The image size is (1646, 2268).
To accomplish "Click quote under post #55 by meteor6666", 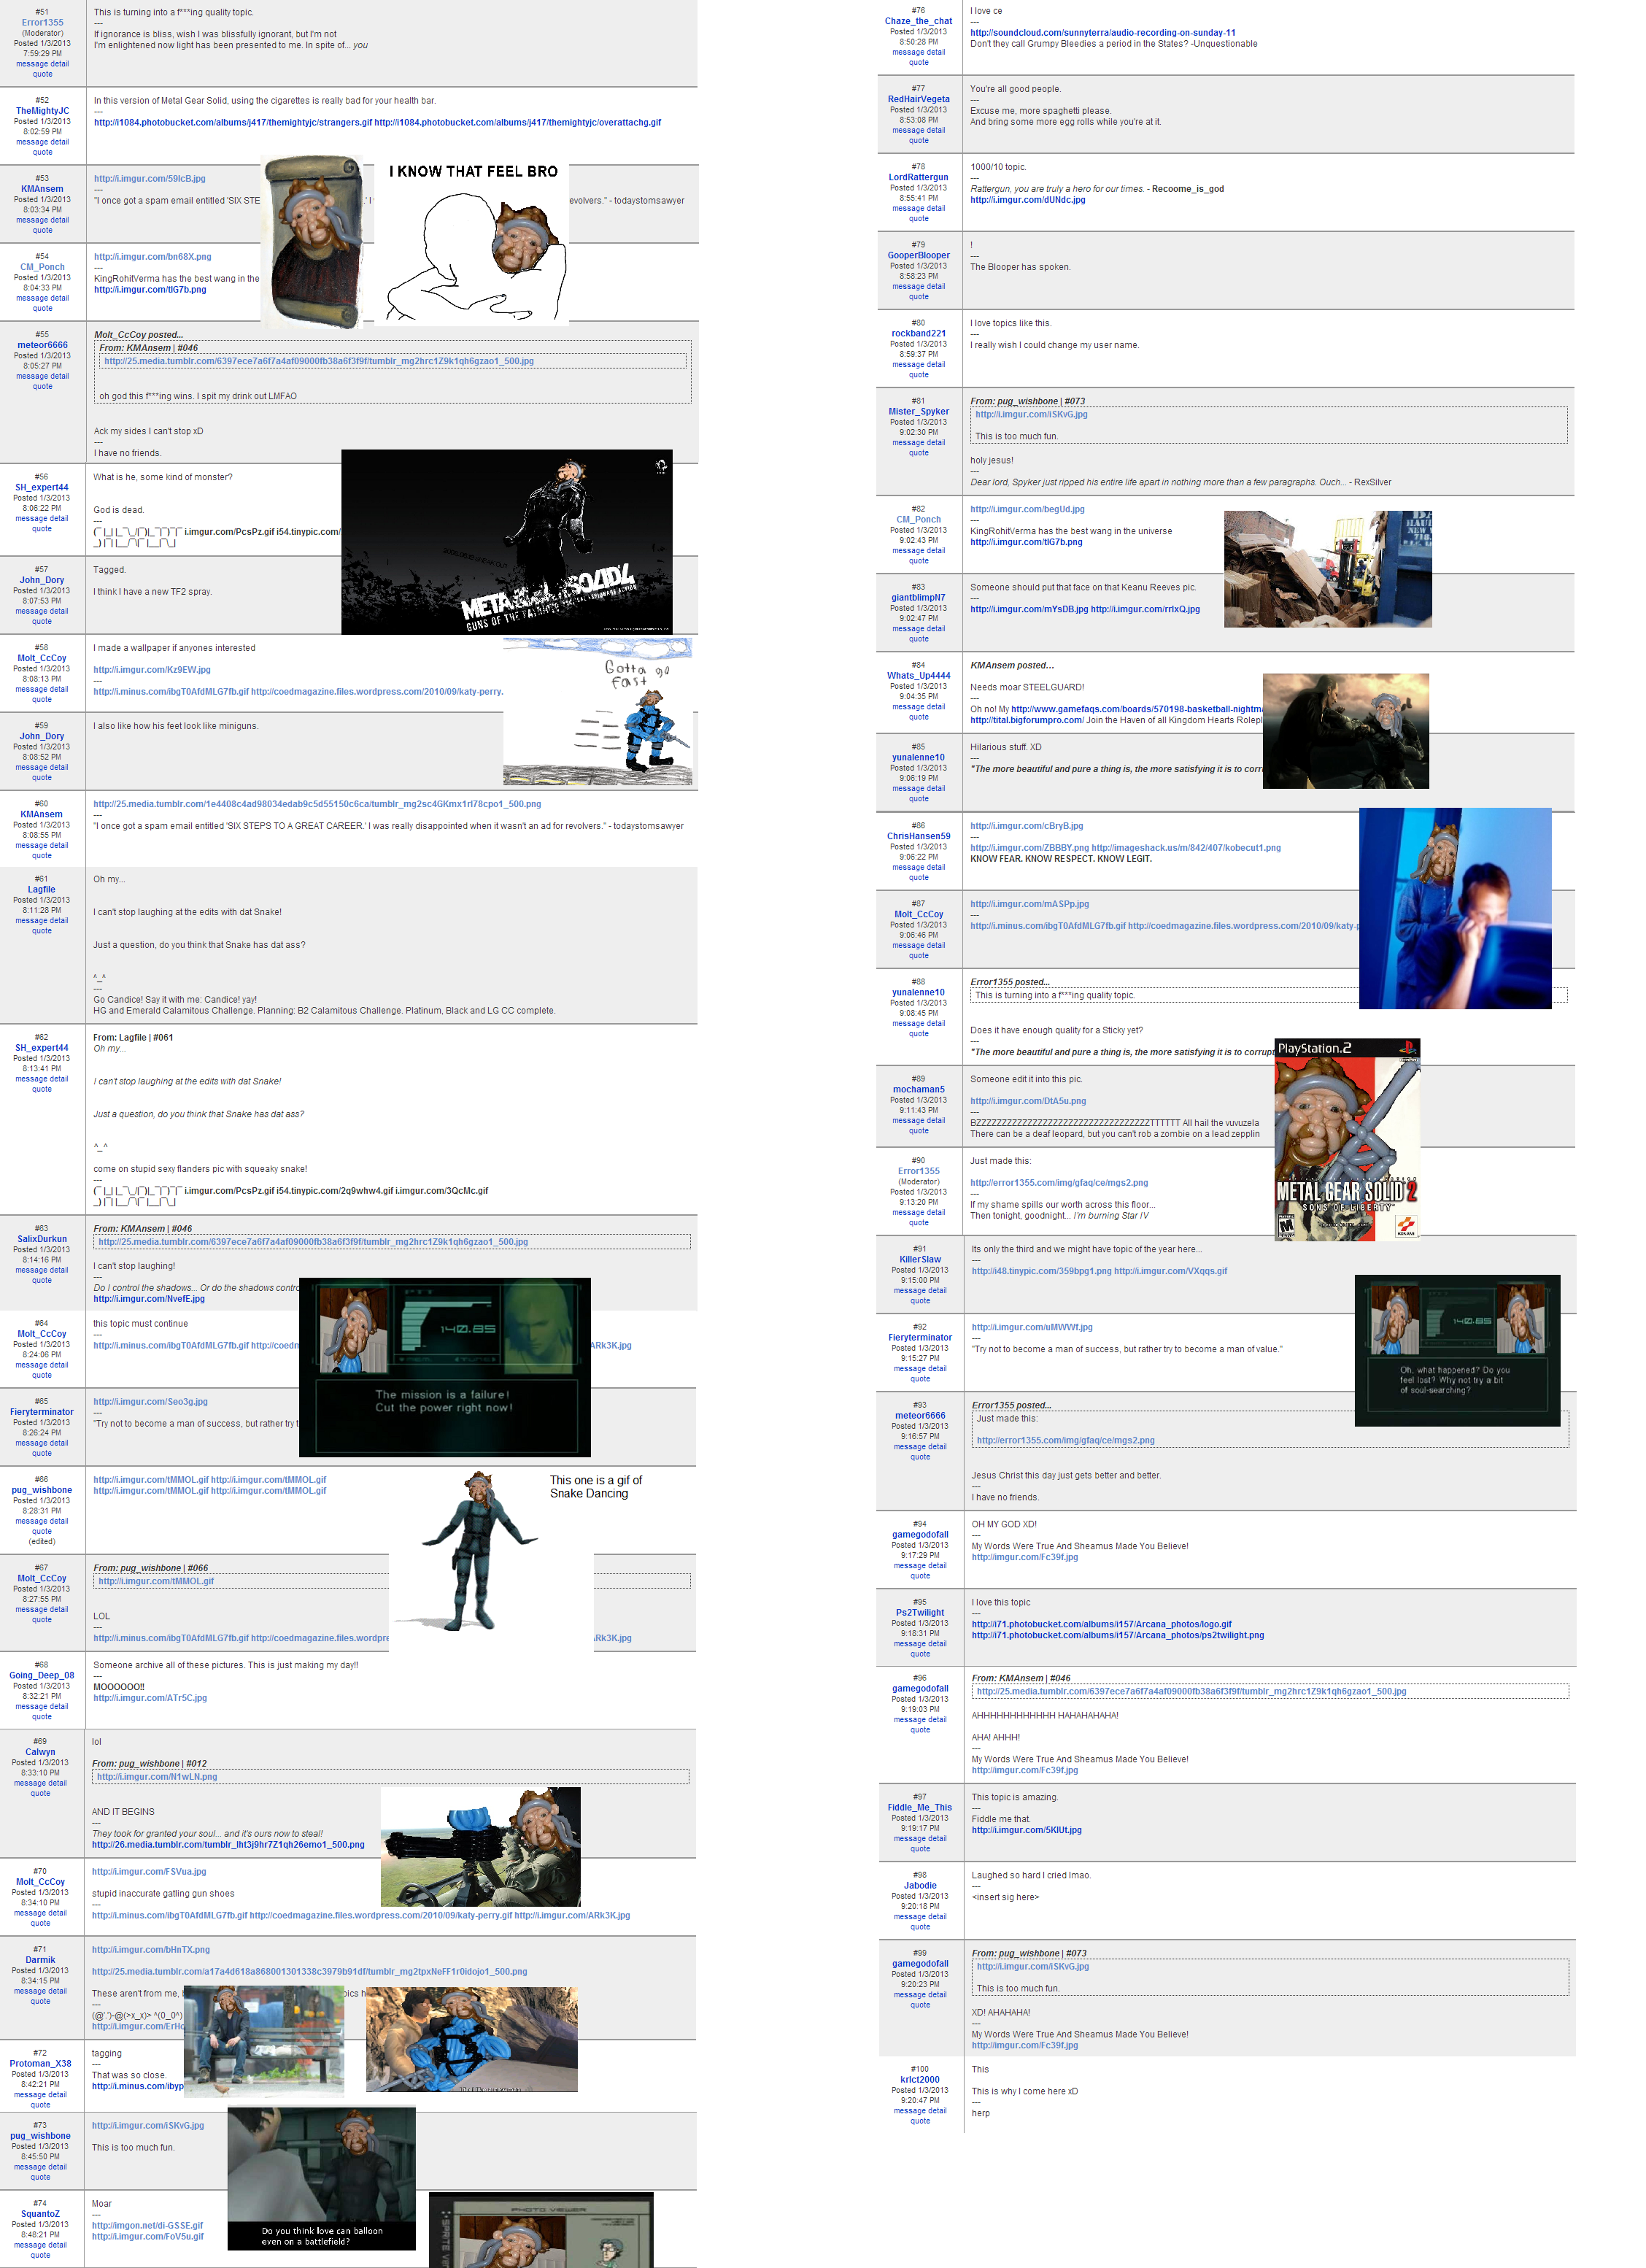I will pos(42,386).
